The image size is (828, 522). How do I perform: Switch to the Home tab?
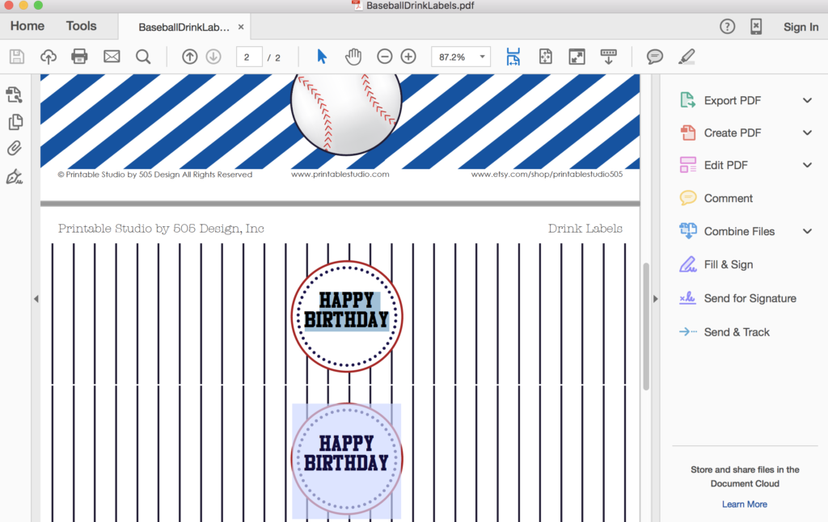(27, 26)
